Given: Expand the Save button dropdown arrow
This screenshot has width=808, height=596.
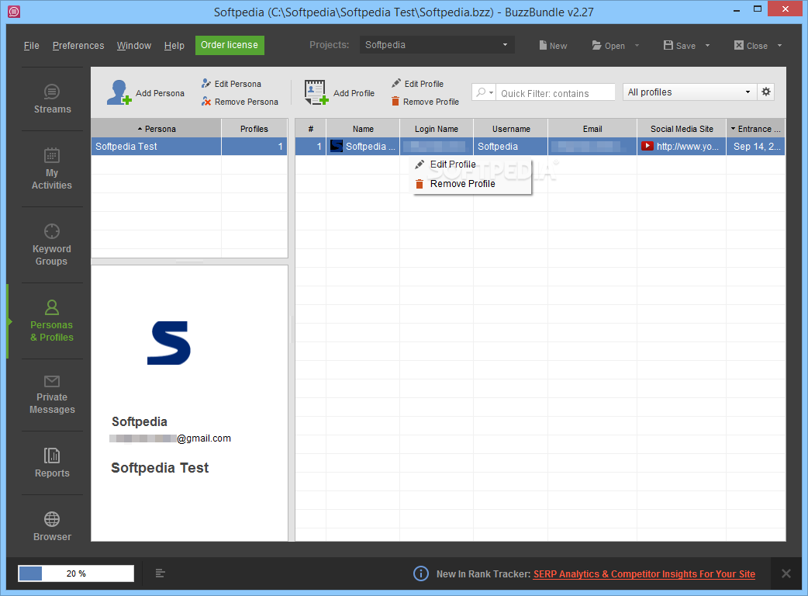Looking at the screenshot, I should point(707,45).
